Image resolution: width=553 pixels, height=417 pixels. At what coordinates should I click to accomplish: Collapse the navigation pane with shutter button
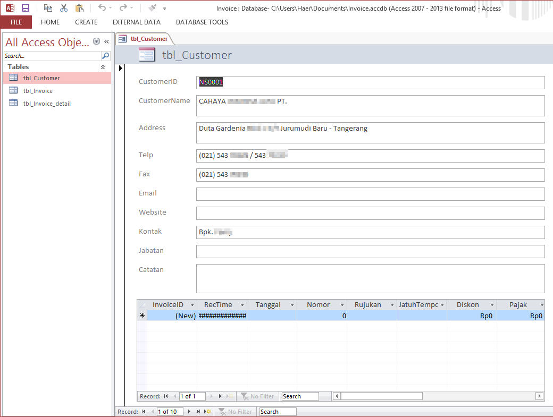[106, 41]
